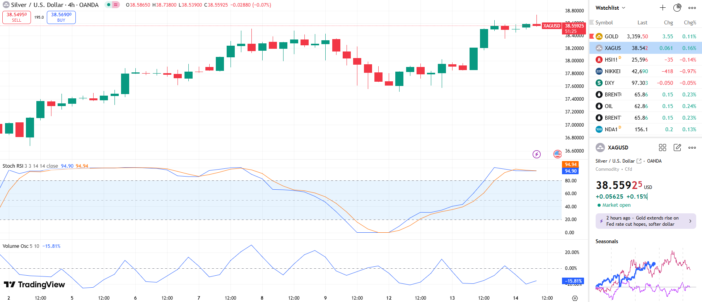Open external link beside Silver / U.S. Dollar

tap(639, 161)
